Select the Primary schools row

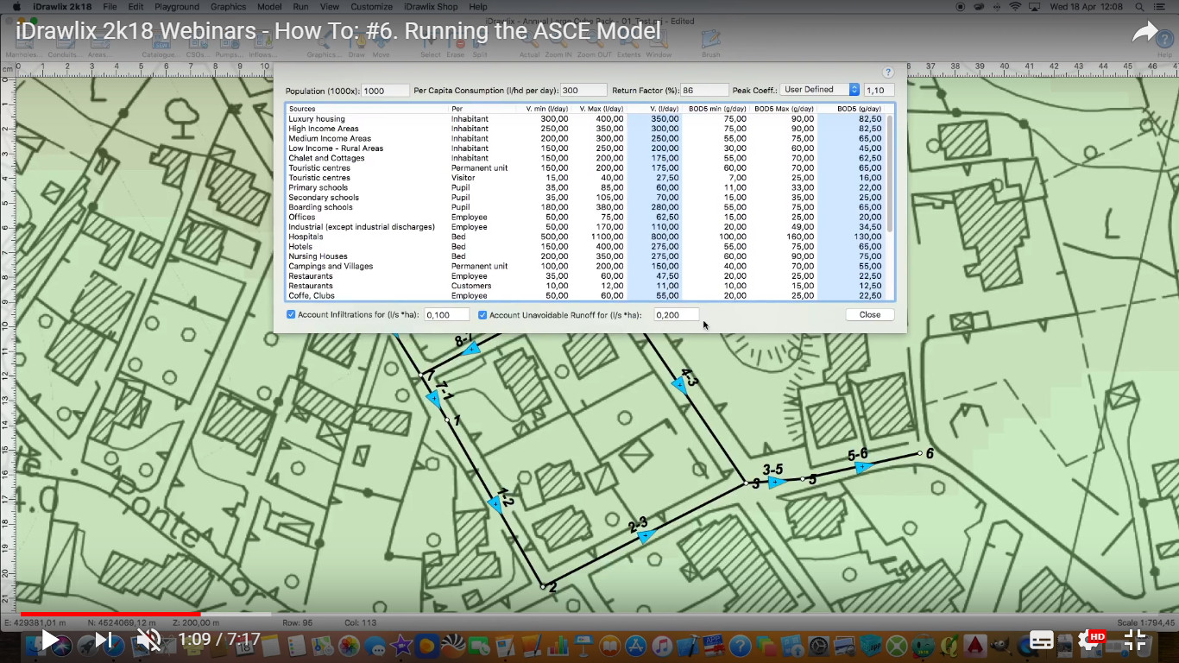tap(586, 187)
